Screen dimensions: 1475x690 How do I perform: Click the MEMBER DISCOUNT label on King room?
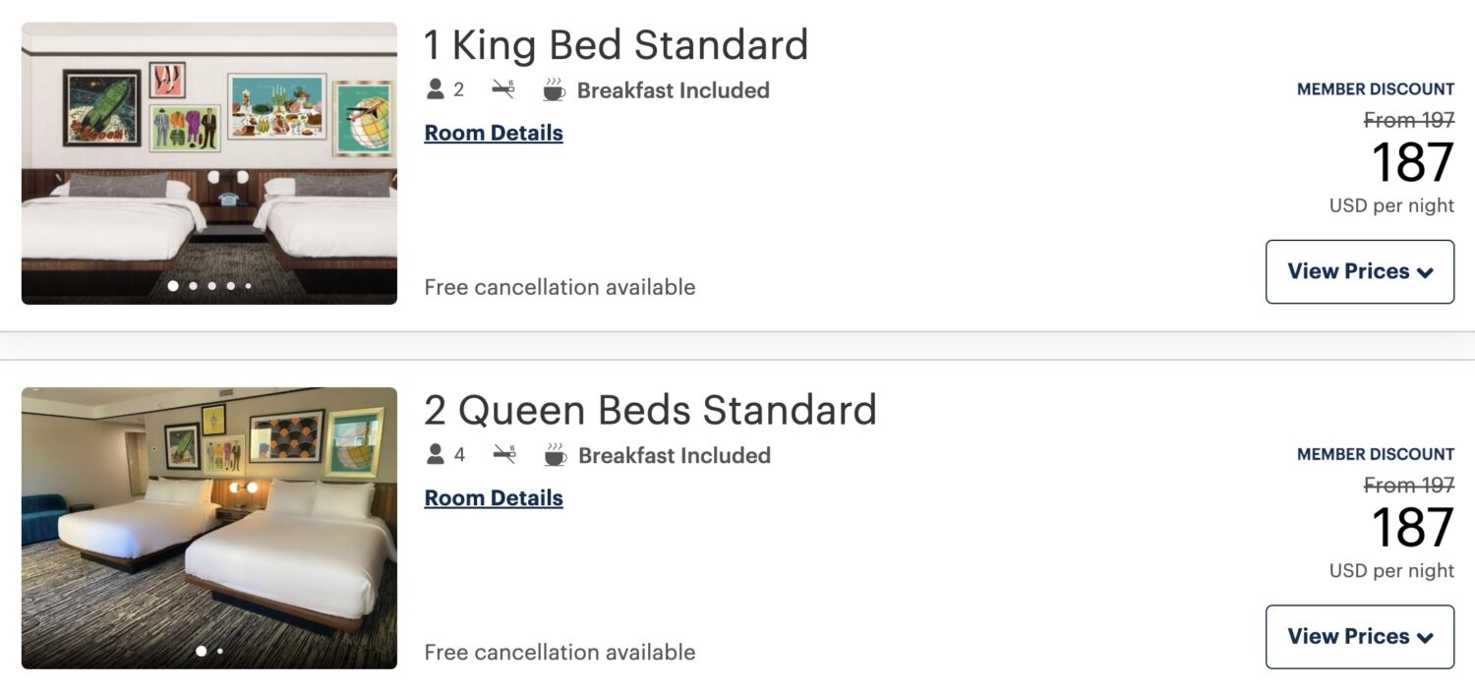point(1377,88)
